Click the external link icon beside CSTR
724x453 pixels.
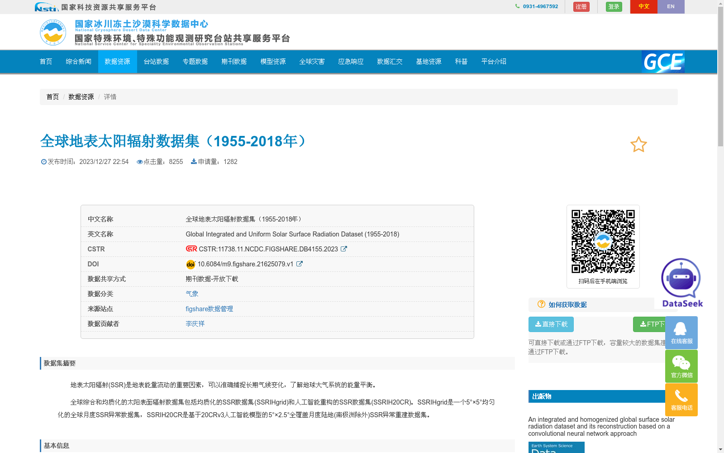(x=344, y=249)
